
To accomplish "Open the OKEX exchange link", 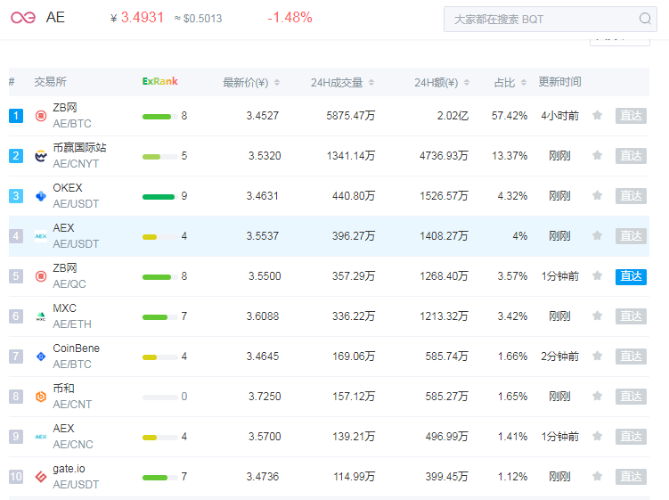I will pos(68,187).
